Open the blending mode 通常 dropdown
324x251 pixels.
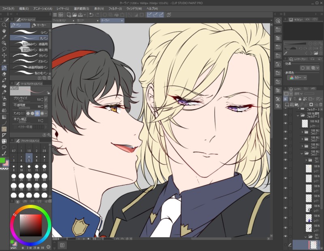click(298, 94)
